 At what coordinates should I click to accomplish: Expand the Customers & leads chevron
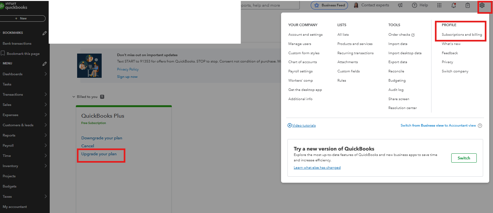click(x=46, y=125)
